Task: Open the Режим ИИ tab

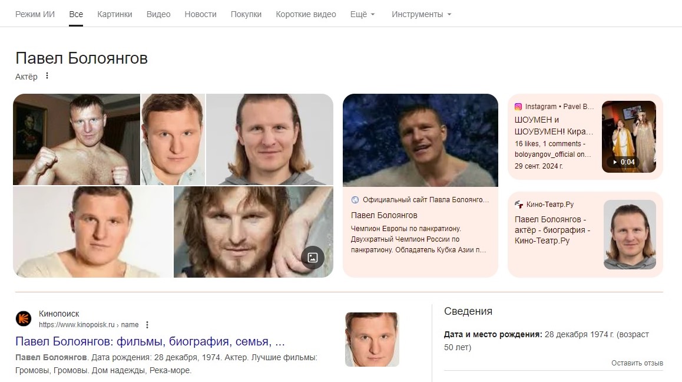Action: (x=35, y=14)
